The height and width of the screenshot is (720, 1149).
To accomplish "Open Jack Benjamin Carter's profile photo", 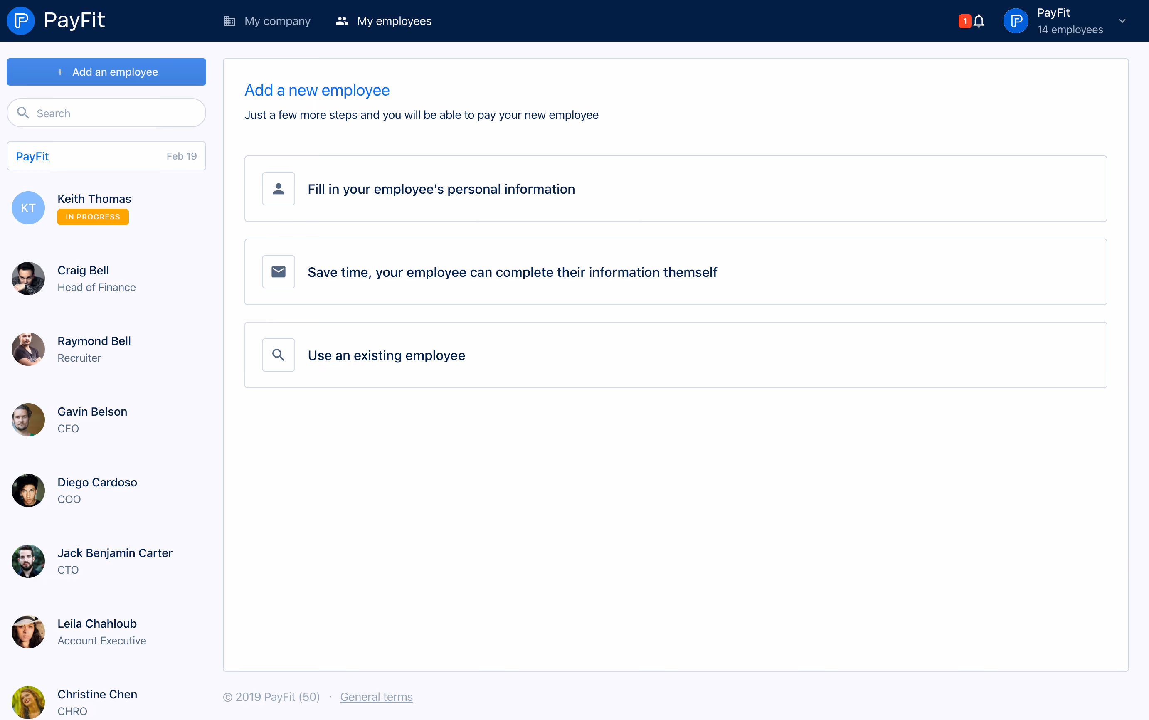I will click(x=28, y=561).
